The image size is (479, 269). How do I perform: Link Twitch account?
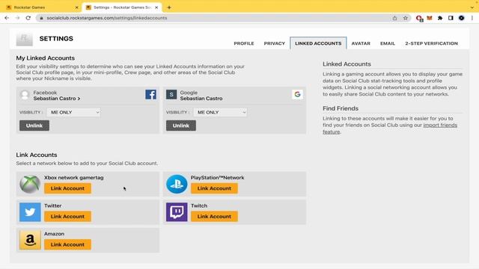[x=214, y=216]
